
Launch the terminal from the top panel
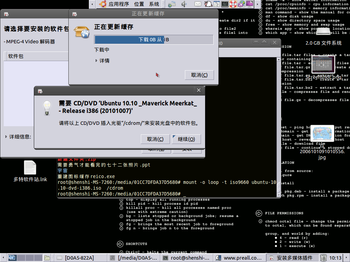pyautogui.click(x=225, y=4)
